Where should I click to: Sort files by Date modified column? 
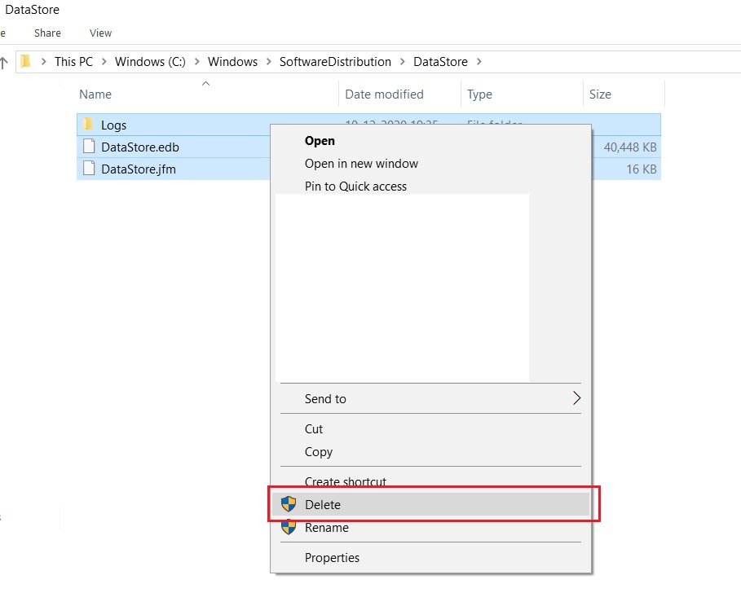[x=384, y=94]
